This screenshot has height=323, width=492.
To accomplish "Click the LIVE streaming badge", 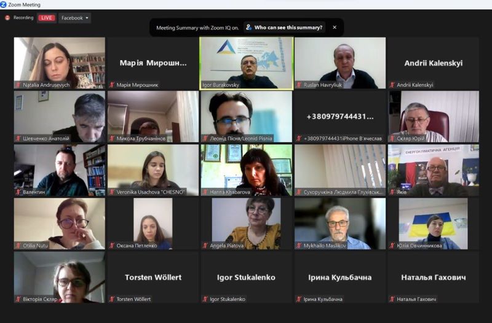I will point(47,18).
